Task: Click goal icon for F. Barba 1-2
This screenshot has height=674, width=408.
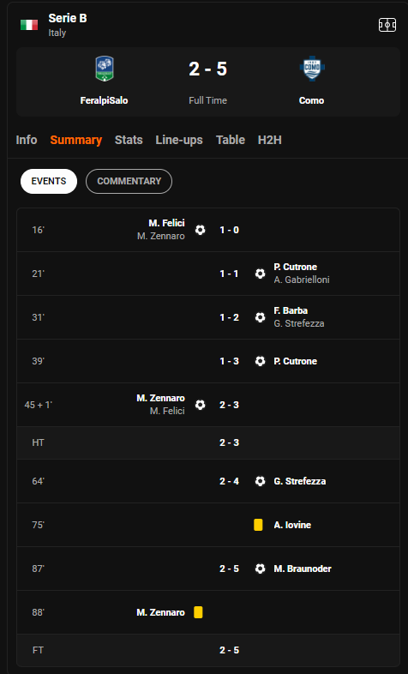Action: 260,317
